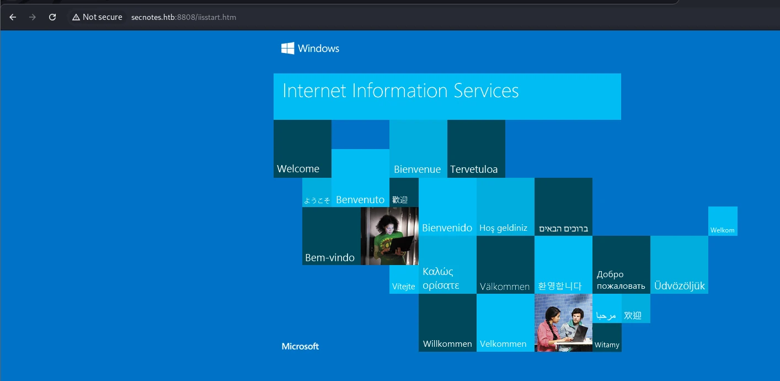Click the Japanese ようこそ tile

pyautogui.click(x=317, y=192)
